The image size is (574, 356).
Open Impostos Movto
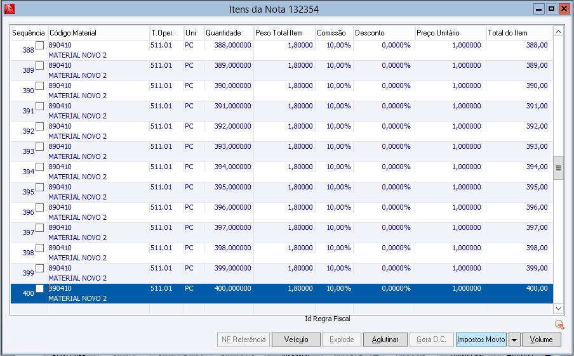(481, 340)
